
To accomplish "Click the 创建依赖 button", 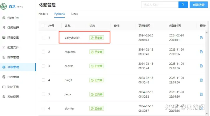I will (199, 5).
